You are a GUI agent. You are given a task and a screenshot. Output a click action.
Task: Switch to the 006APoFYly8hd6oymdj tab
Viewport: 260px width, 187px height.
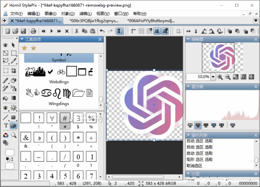click(x=151, y=21)
